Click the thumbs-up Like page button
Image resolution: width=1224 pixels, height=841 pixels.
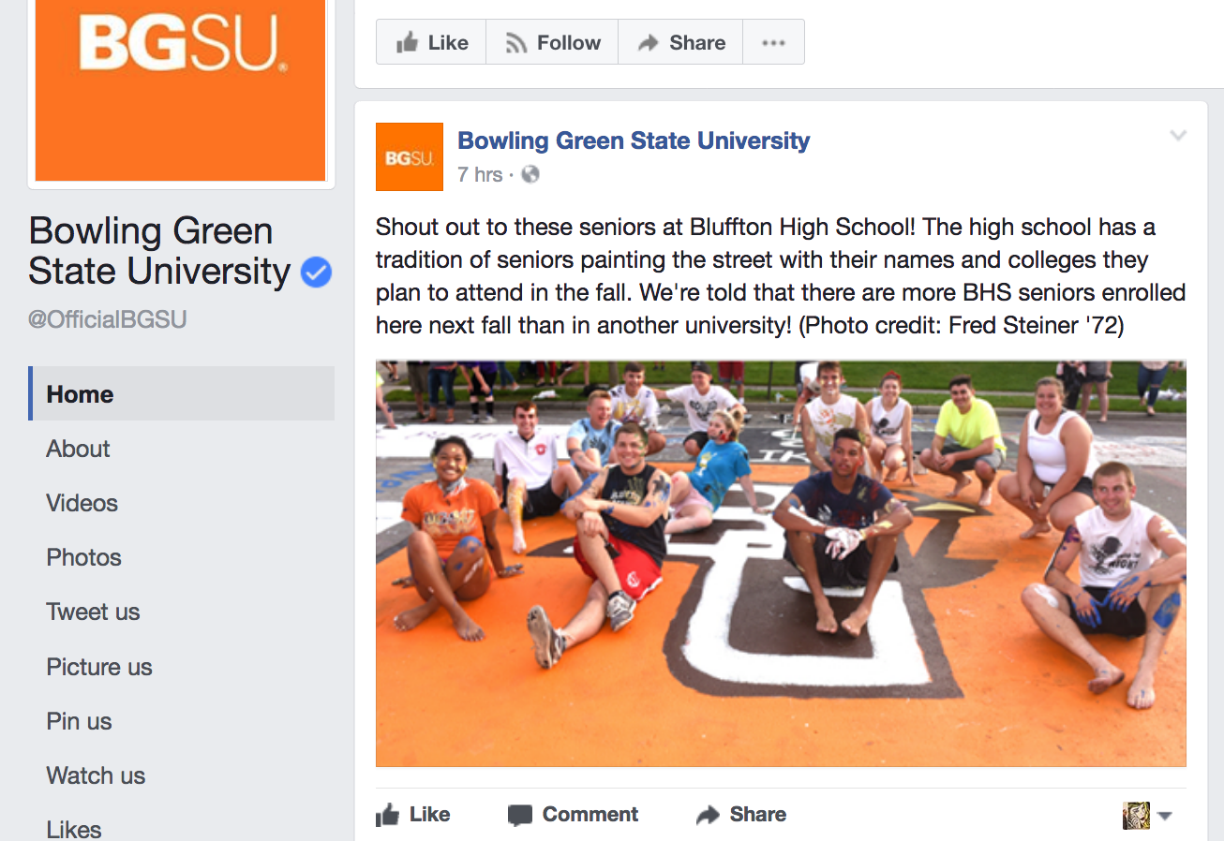click(x=431, y=42)
